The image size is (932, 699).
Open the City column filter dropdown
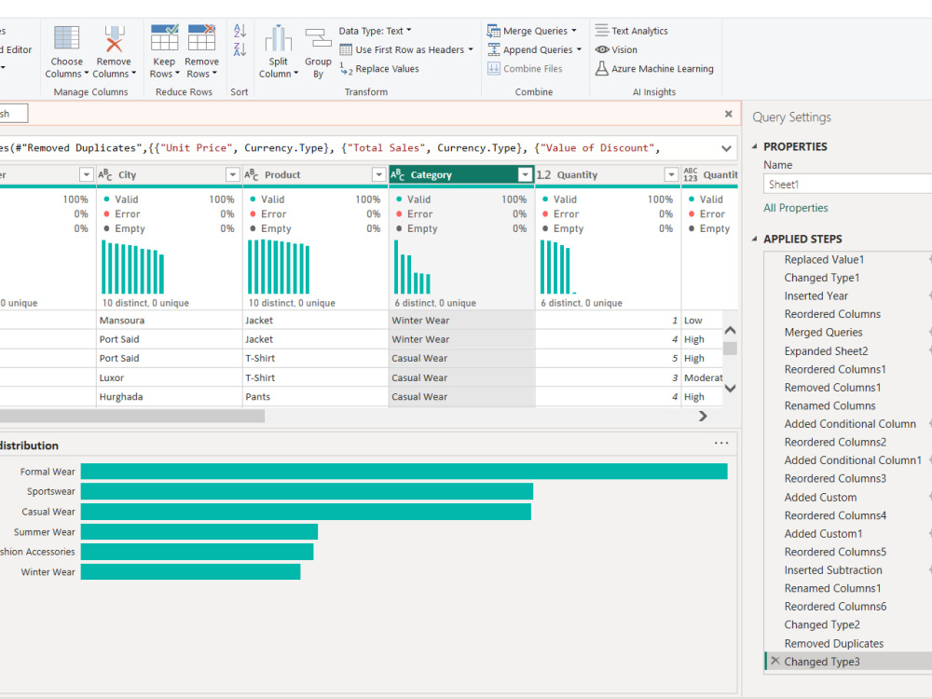pos(232,175)
